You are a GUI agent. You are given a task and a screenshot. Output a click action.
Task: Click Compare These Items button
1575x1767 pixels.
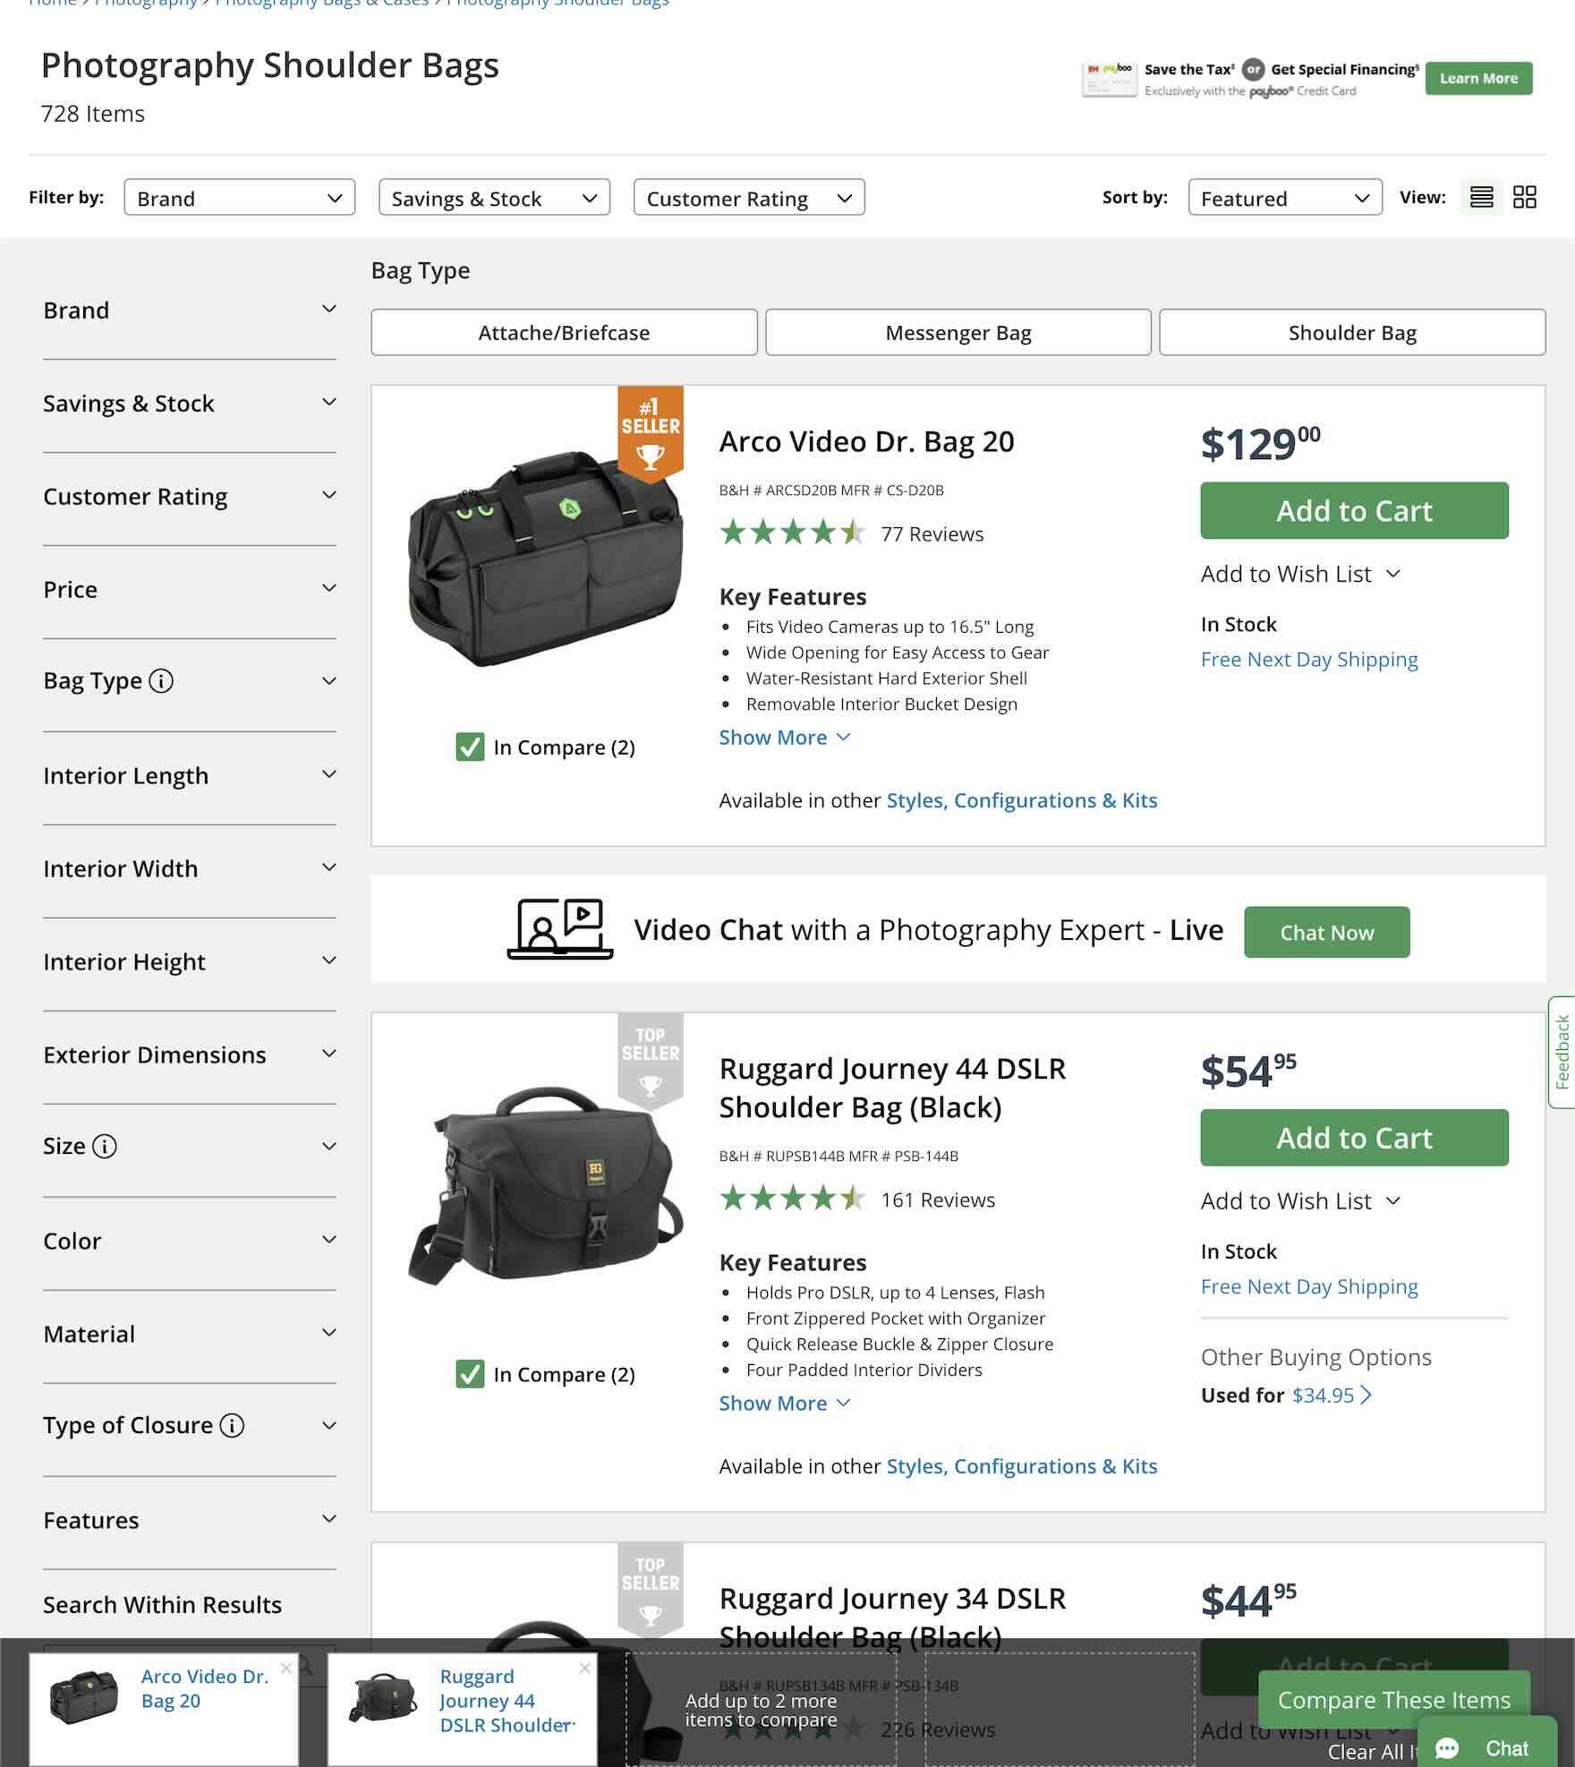tap(1393, 1699)
